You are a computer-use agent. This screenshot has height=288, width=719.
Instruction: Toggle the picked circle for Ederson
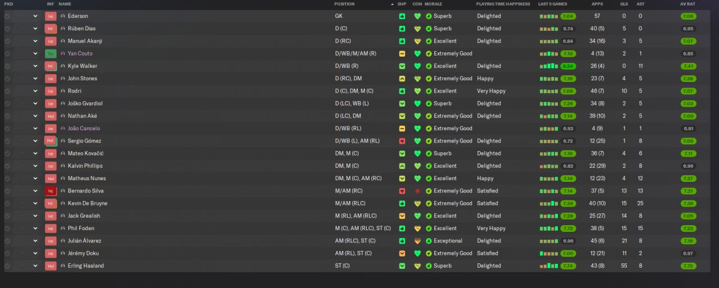tap(7, 16)
